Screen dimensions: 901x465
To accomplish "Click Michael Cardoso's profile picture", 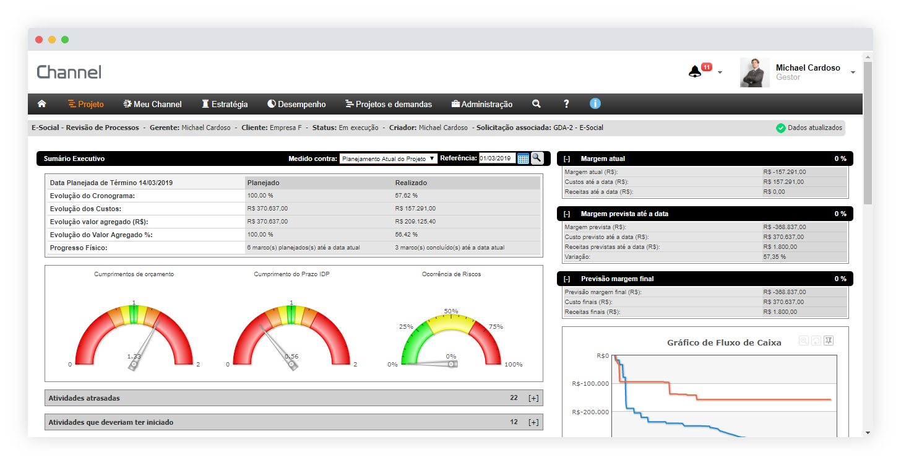I will coord(754,72).
